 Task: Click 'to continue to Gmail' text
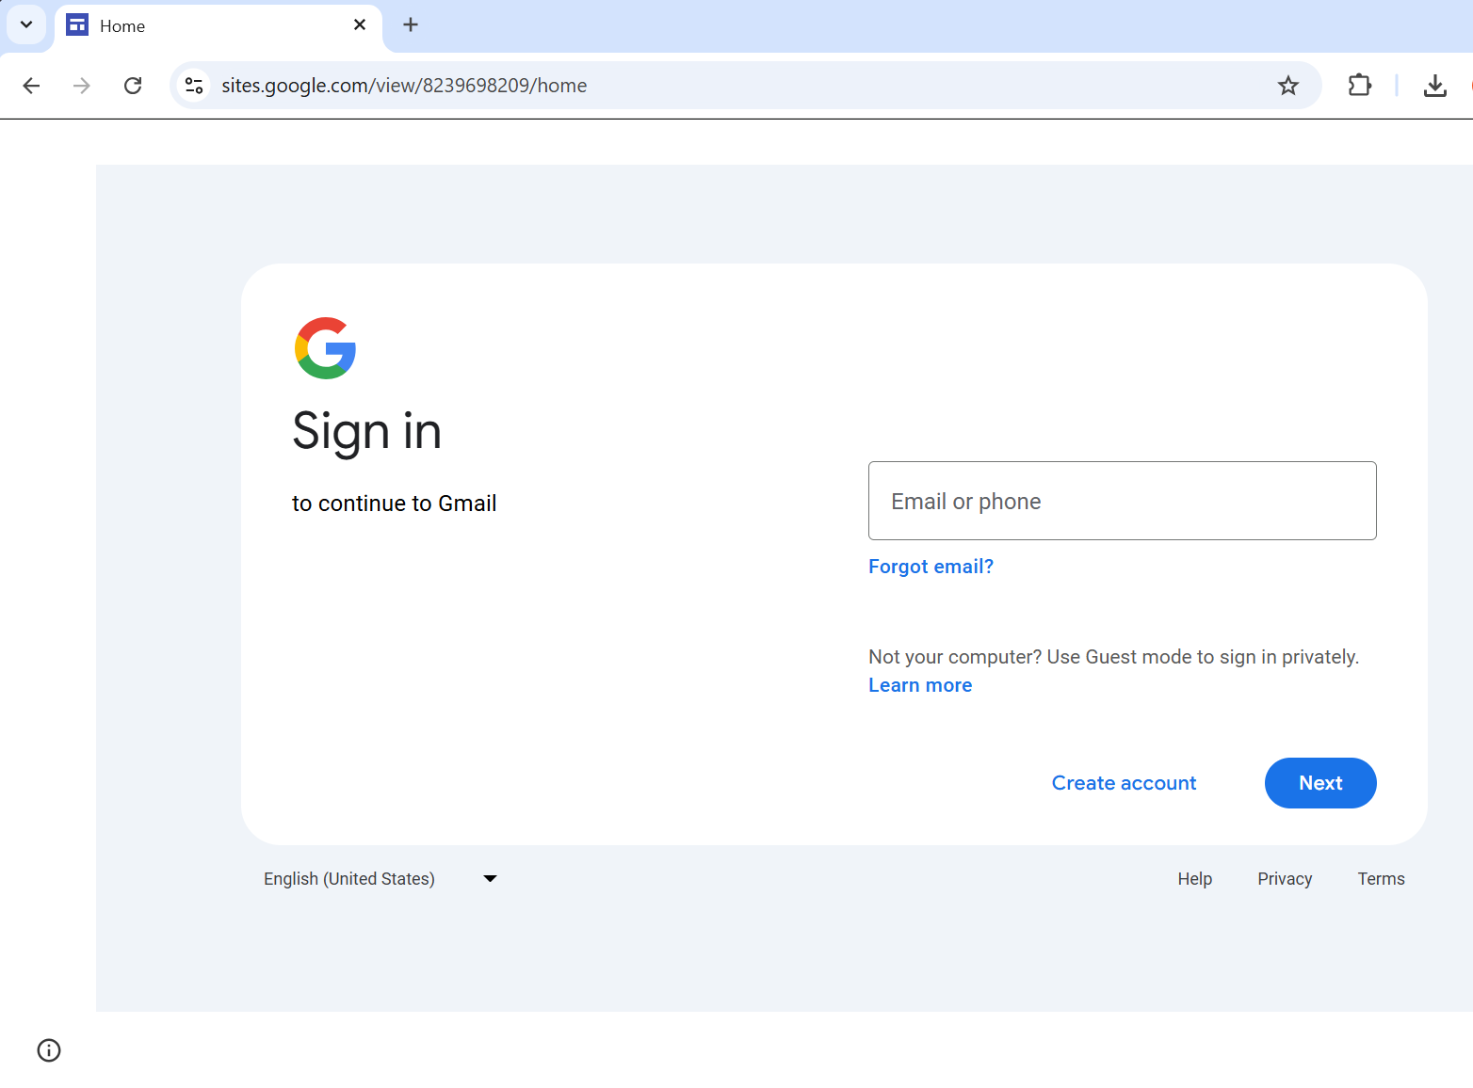click(394, 504)
